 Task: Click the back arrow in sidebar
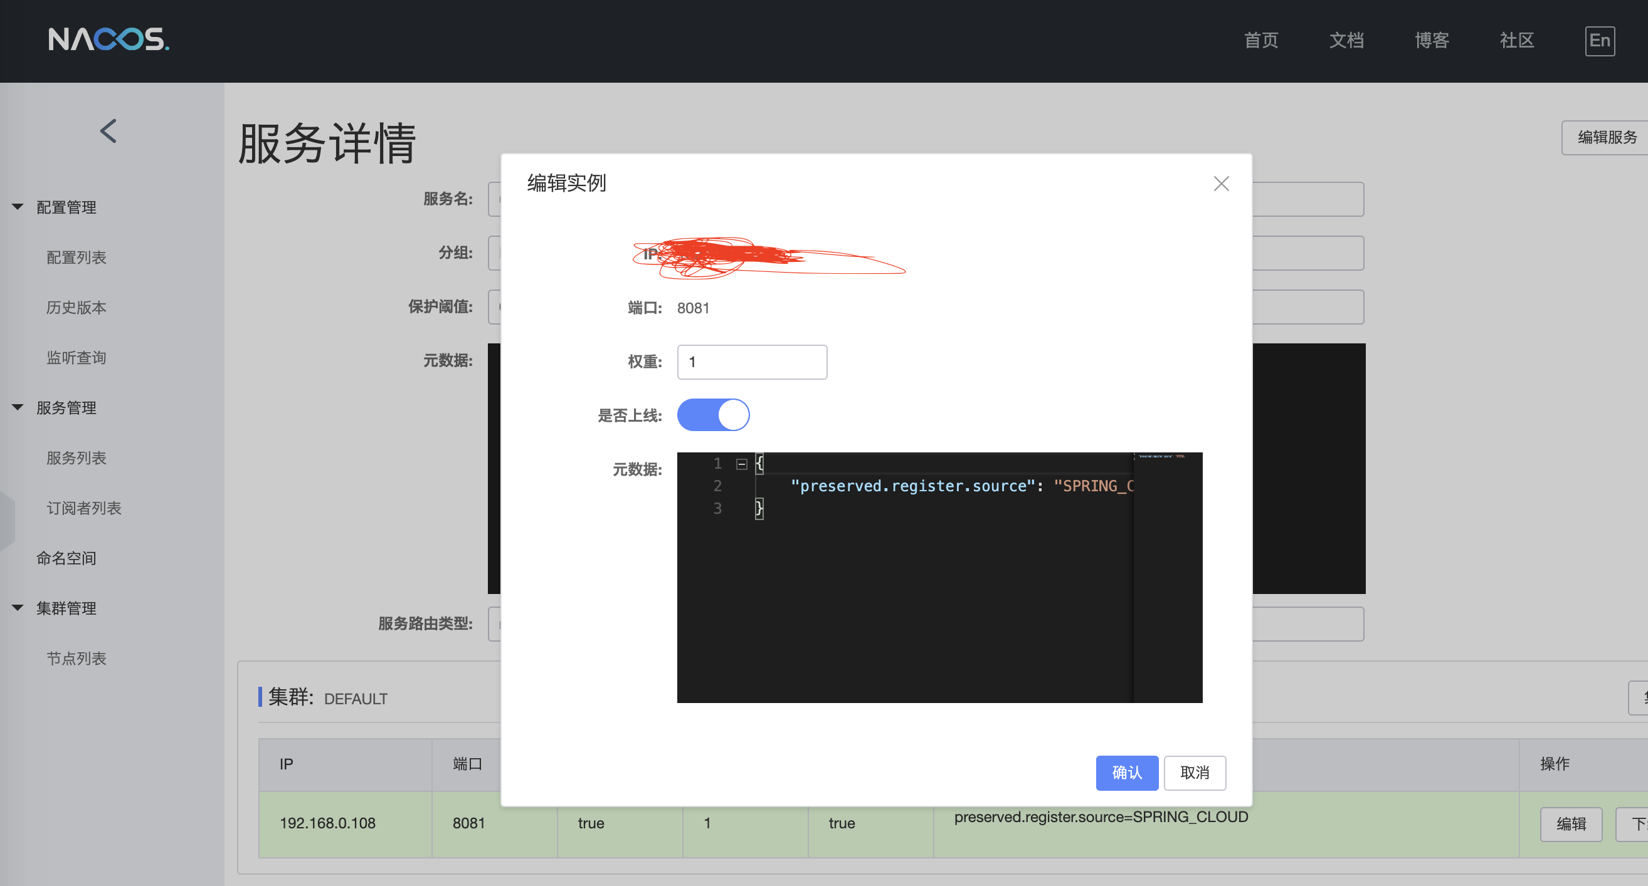coord(108,131)
